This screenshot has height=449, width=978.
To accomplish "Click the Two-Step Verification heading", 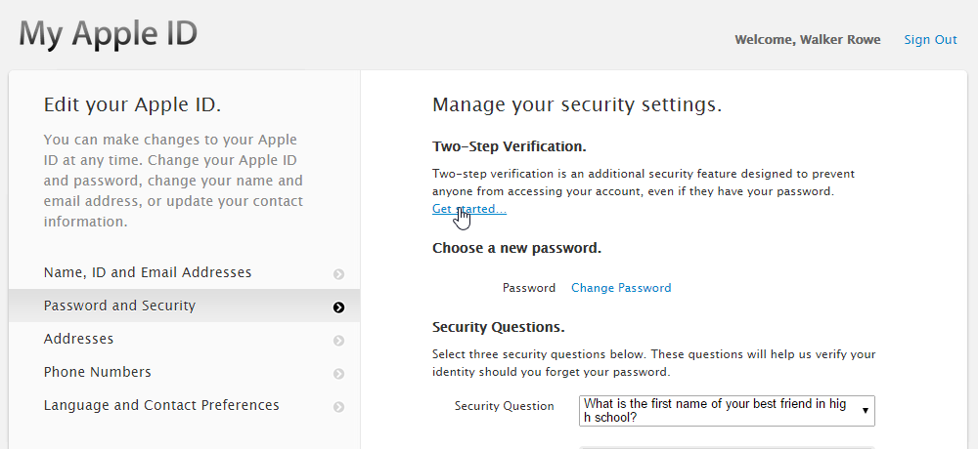I will point(509,147).
